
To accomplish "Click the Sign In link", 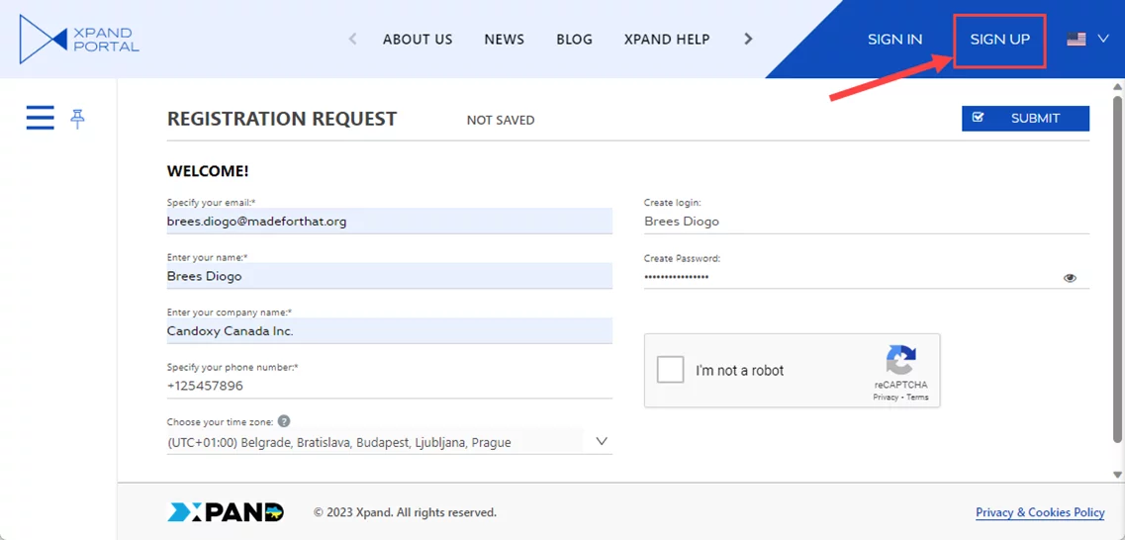I will pyautogui.click(x=894, y=40).
